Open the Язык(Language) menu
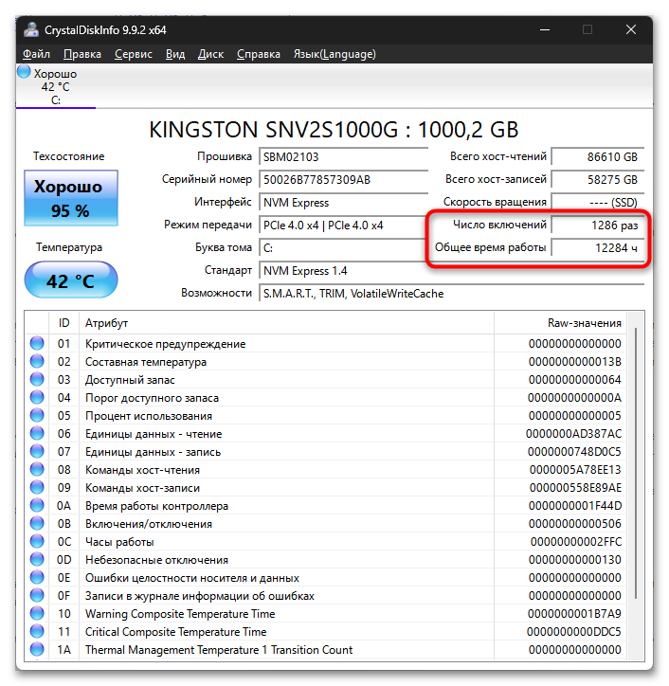669x686 pixels. 334,54
